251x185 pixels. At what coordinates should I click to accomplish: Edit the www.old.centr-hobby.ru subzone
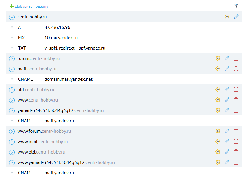coord(227,152)
